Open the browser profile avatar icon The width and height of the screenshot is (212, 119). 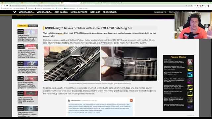(x=208, y=6)
